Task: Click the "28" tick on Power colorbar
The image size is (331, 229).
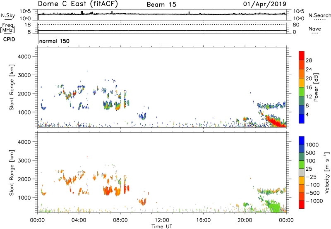Action: 309,60
